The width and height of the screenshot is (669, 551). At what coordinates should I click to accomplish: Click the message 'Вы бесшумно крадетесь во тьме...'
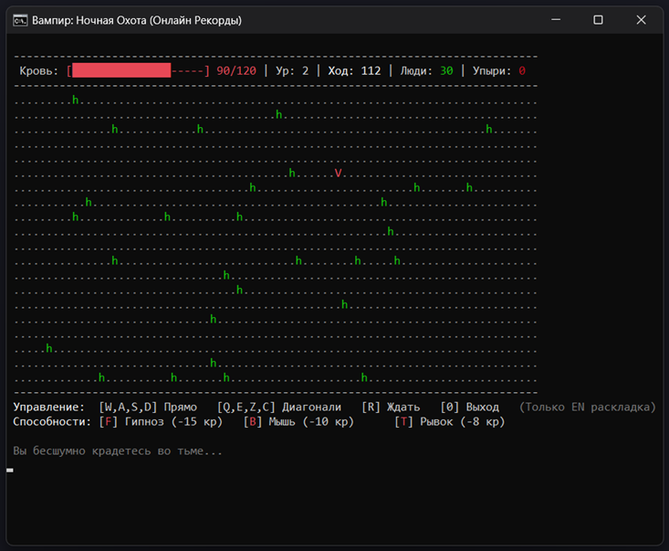(118, 451)
